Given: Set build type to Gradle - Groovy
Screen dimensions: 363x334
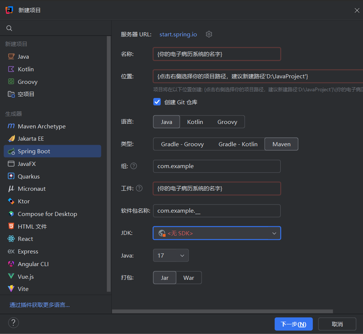Looking at the screenshot, I should (x=182, y=144).
